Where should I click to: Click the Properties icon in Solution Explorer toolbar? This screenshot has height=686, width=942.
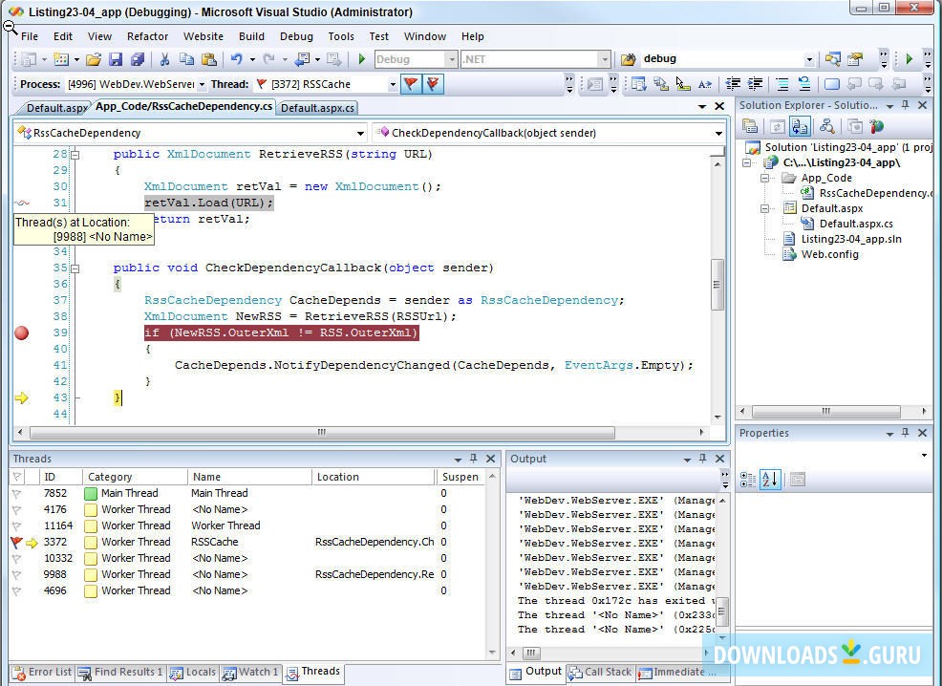[751, 127]
